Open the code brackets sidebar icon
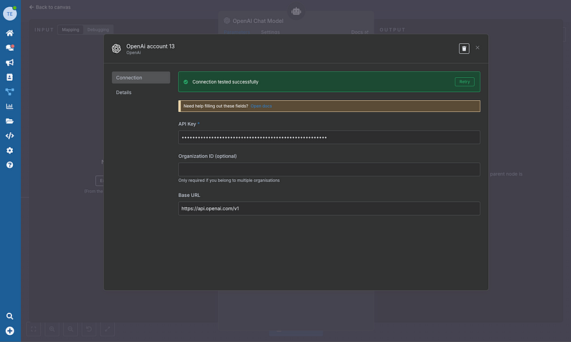Viewport: 571px width, 342px height. tap(10, 136)
